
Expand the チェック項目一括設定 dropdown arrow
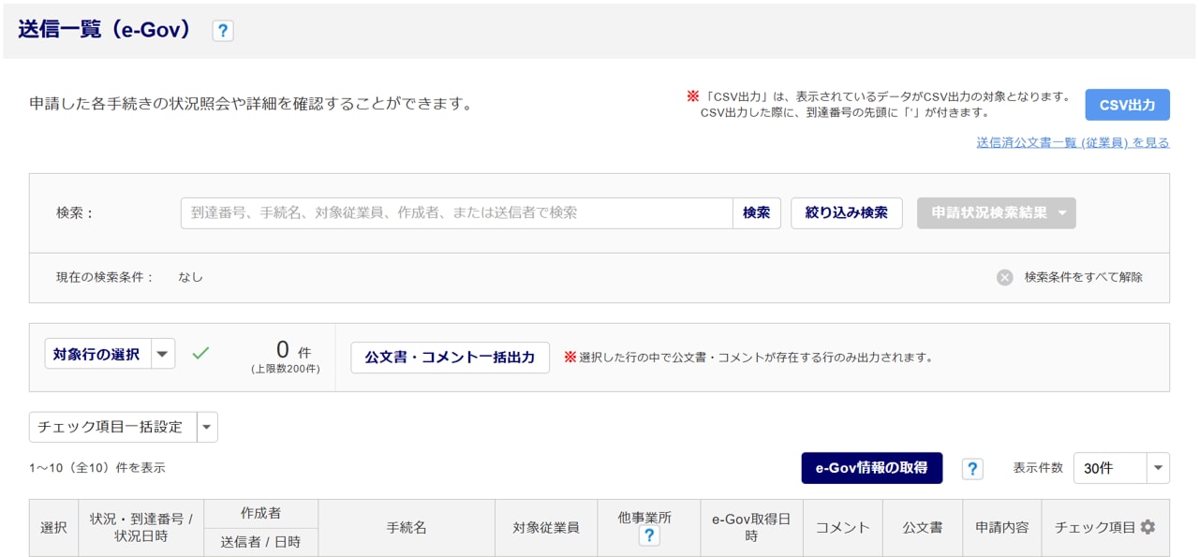click(207, 427)
